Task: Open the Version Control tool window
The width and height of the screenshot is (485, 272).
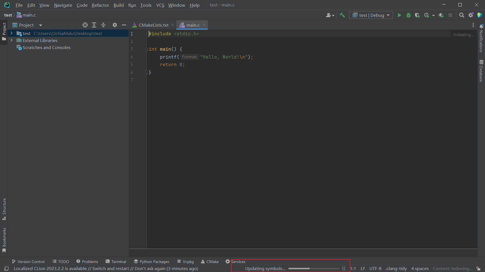Action: 28,261
